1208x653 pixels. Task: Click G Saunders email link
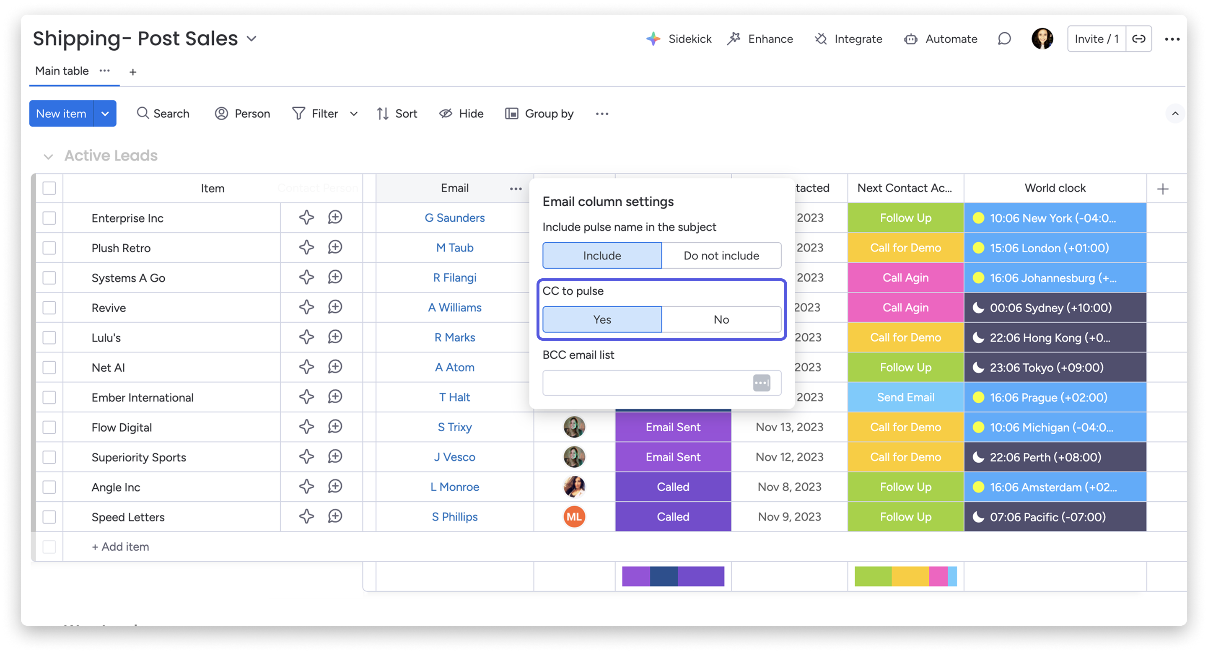(x=454, y=218)
